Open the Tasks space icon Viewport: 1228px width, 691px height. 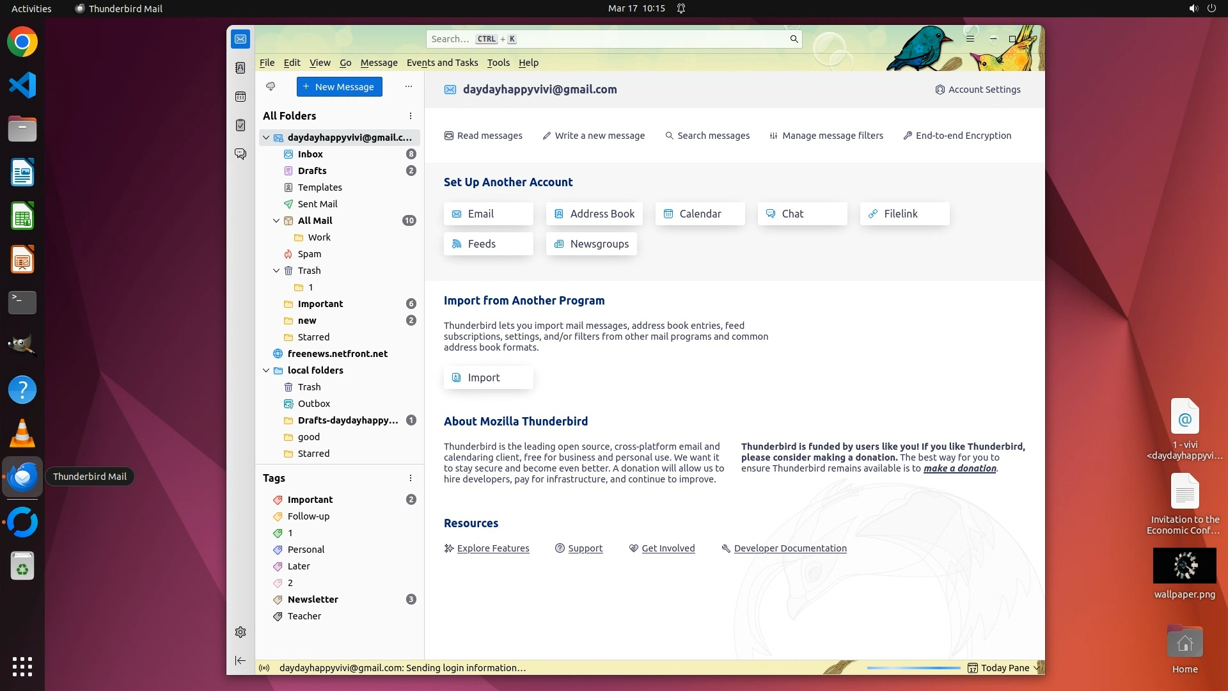click(x=240, y=125)
